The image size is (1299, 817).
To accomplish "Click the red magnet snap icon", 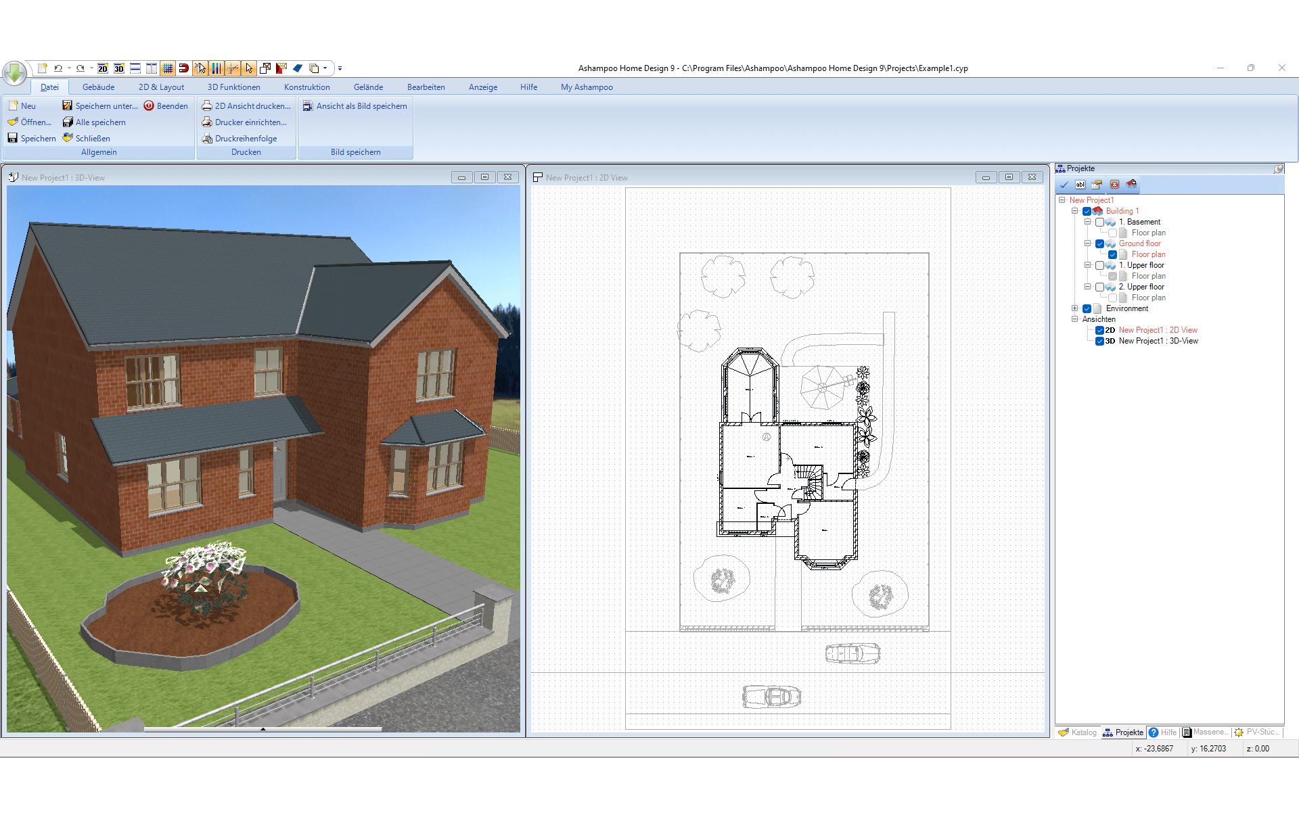I will pos(183,68).
